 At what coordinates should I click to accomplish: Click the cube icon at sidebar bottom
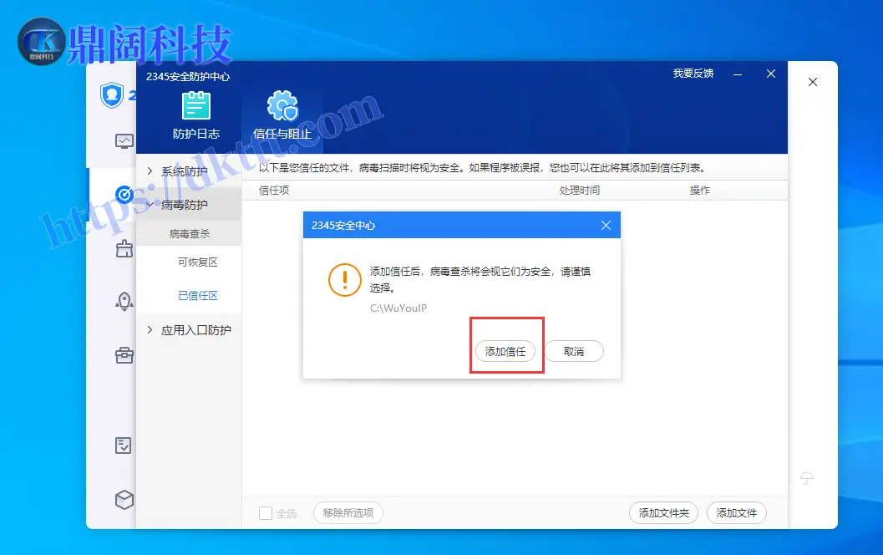pos(124,500)
